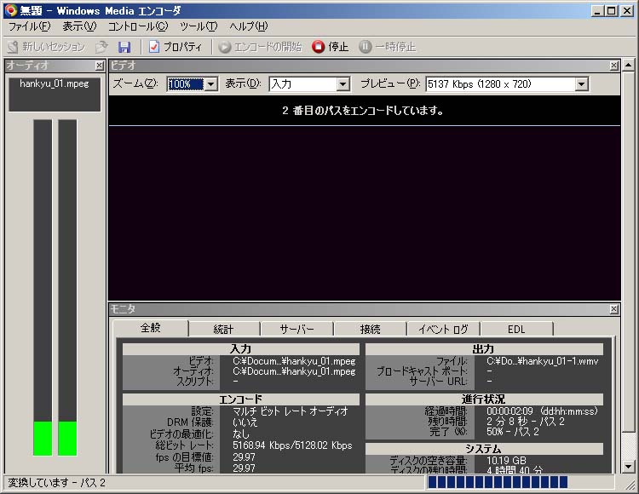The height and width of the screenshot is (494, 639).
Task: Click the New Session (新しいセッション) toolbar icon
Action: (x=13, y=47)
